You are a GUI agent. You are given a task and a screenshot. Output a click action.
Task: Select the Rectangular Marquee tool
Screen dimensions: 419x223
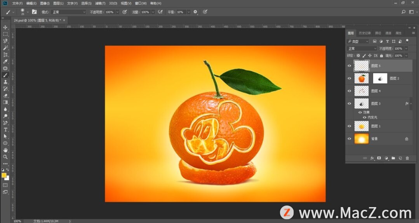pyautogui.click(x=5, y=34)
